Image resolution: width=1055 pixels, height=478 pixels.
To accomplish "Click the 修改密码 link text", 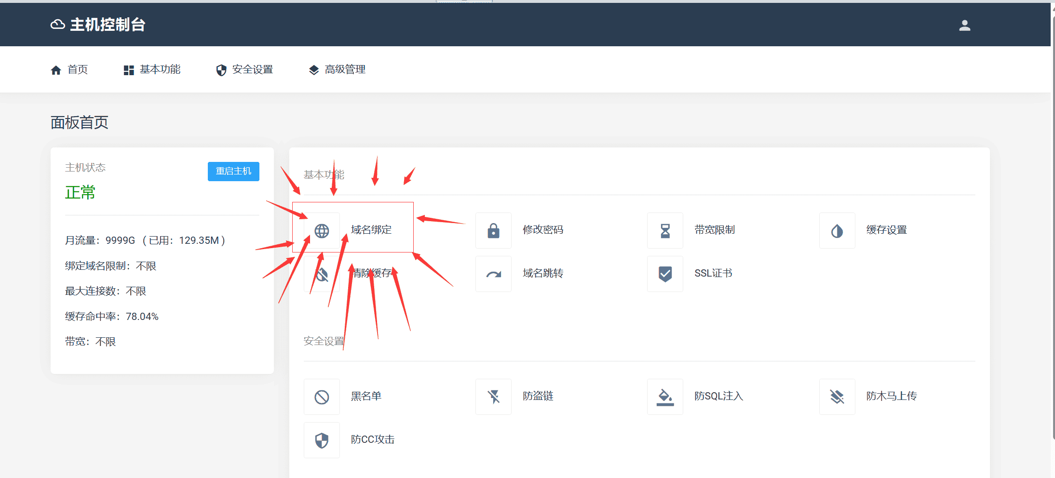I will 543,230.
